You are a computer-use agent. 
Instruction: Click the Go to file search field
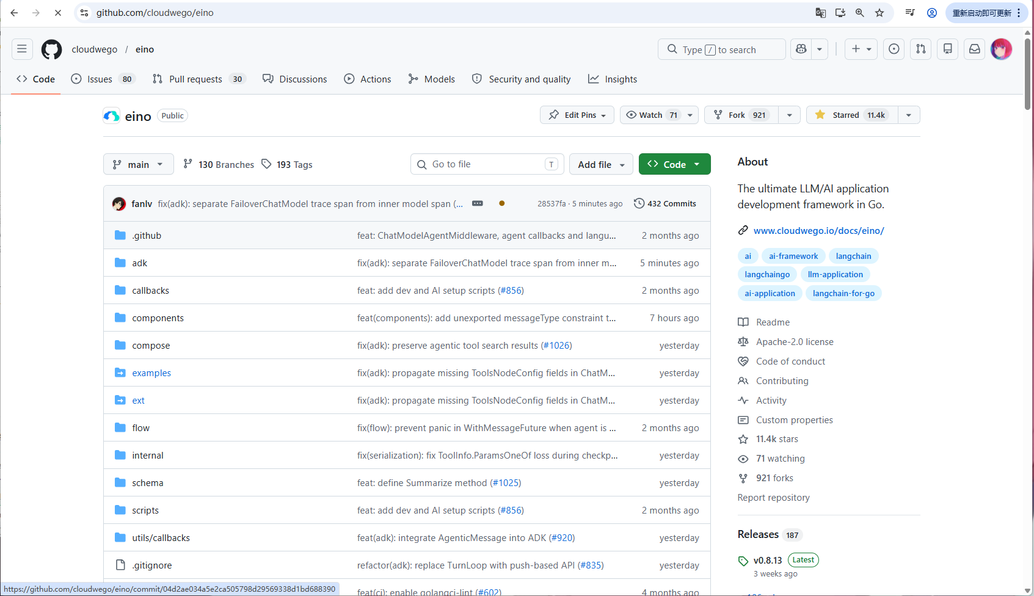(x=487, y=164)
